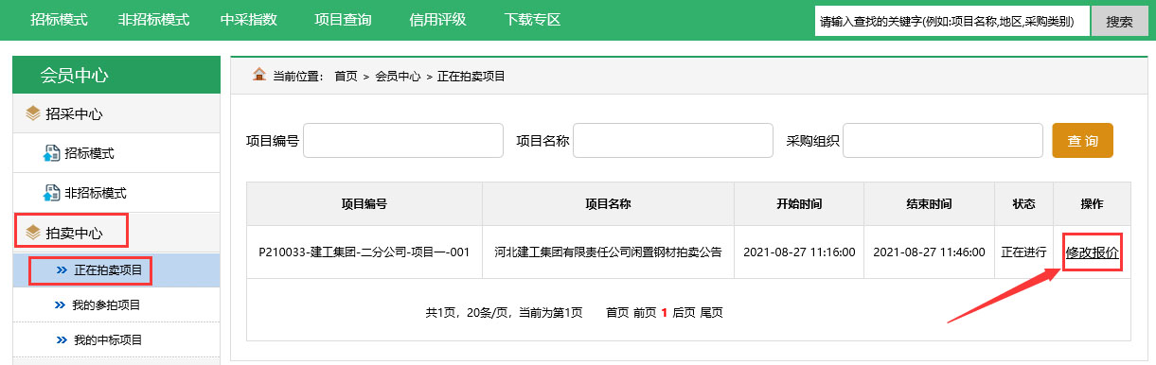The width and height of the screenshot is (1156, 365).
Task: Click the 搜索 button
Action: tap(1120, 21)
